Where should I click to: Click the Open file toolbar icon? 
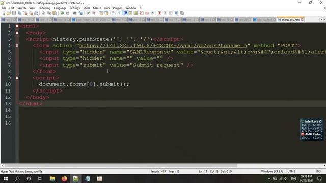(x=9, y=13)
